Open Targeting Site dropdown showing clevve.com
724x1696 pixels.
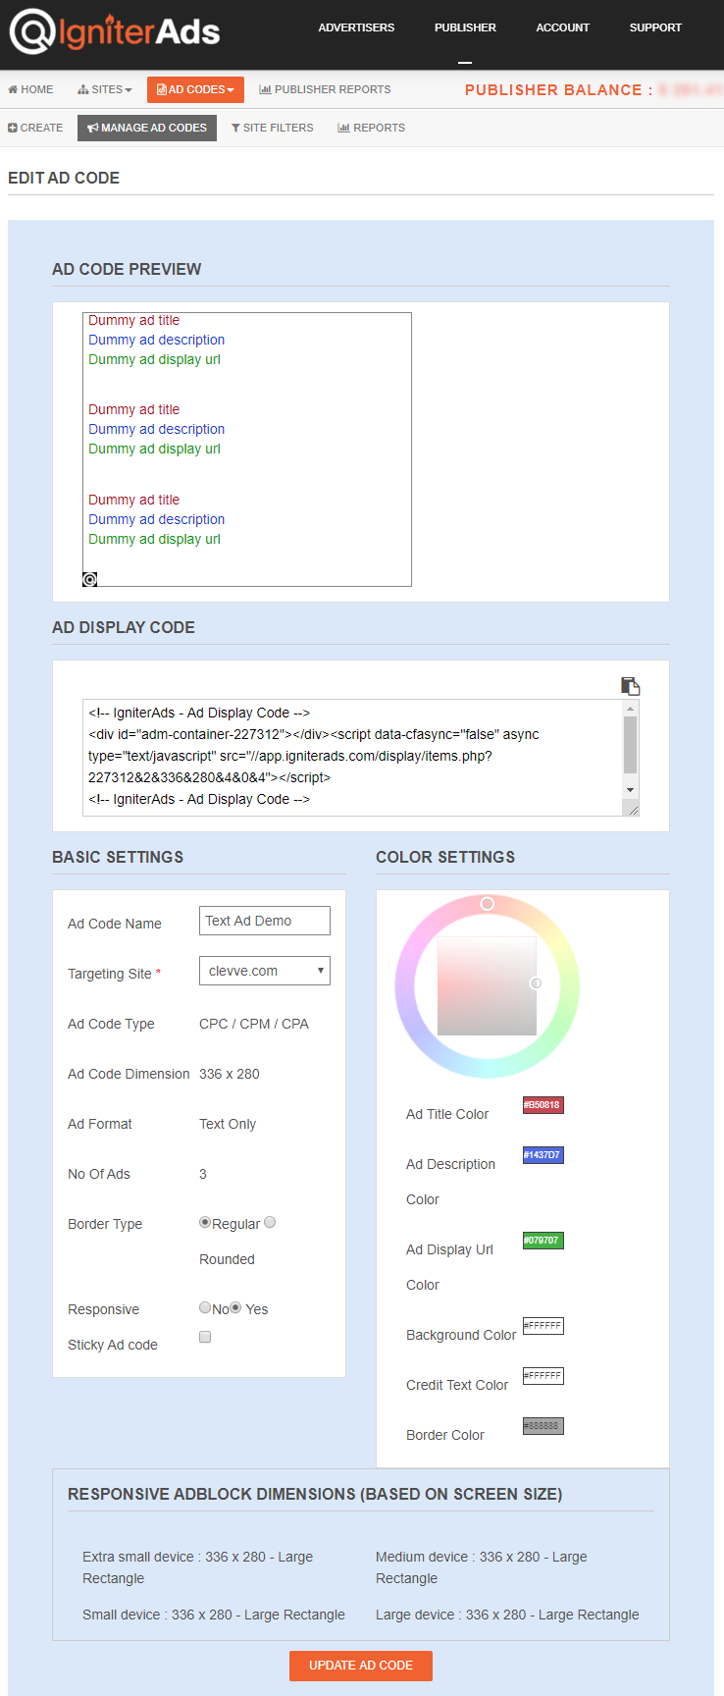coord(265,971)
